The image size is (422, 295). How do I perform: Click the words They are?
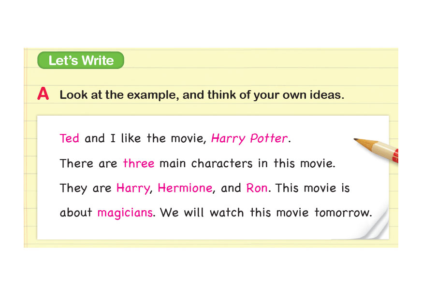click(86, 188)
